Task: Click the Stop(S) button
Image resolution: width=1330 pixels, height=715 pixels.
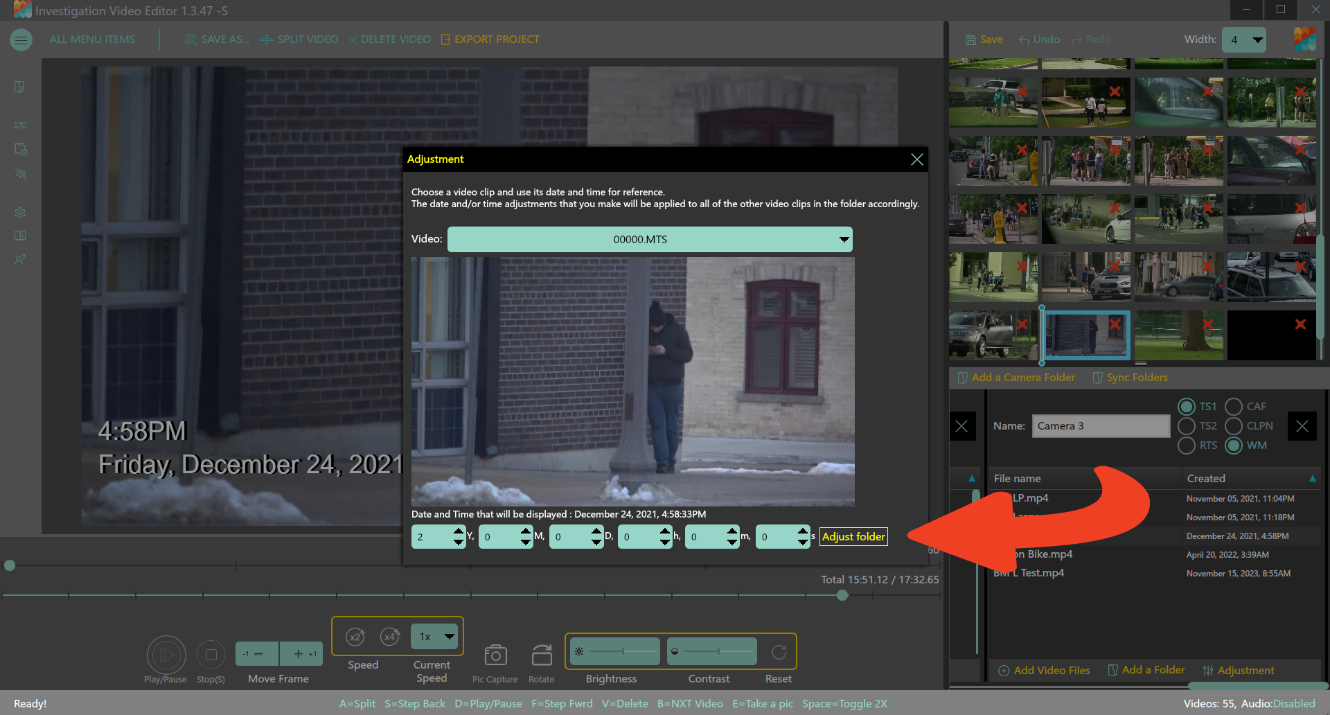Action: point(211,655)
